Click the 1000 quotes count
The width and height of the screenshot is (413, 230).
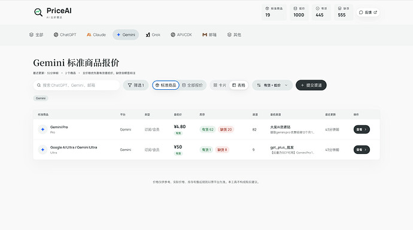tap(299, 15)
